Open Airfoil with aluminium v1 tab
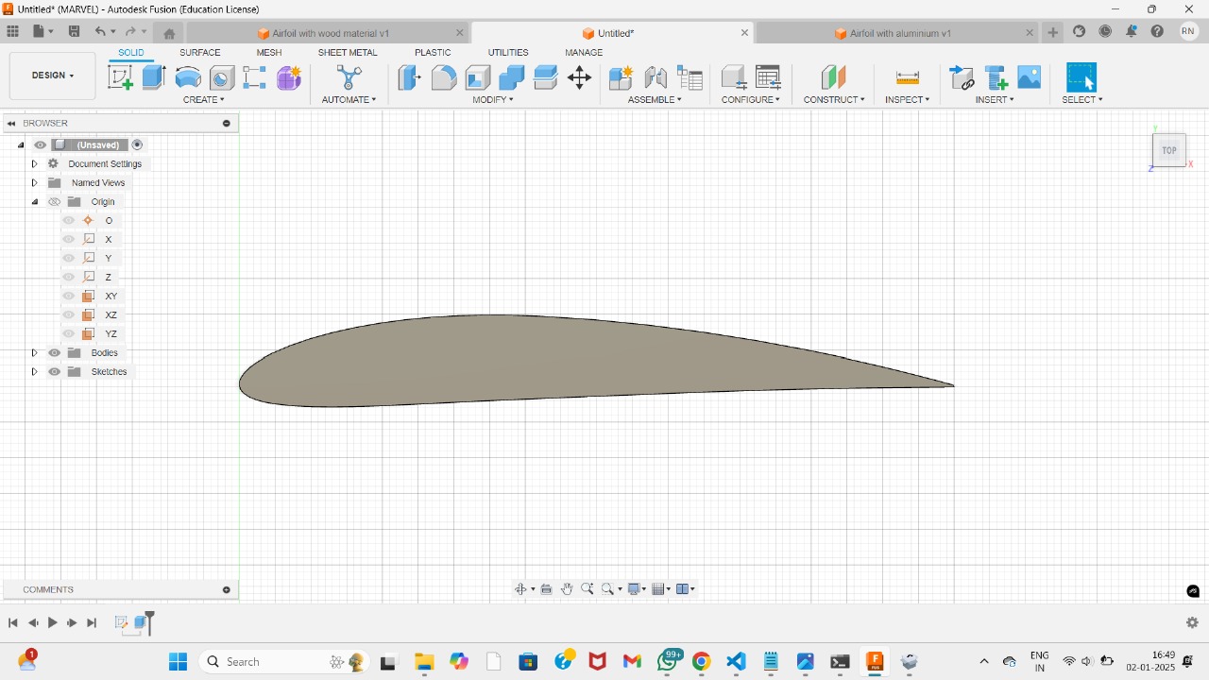This screenshot has width=1209, height=680. [897, 33]
